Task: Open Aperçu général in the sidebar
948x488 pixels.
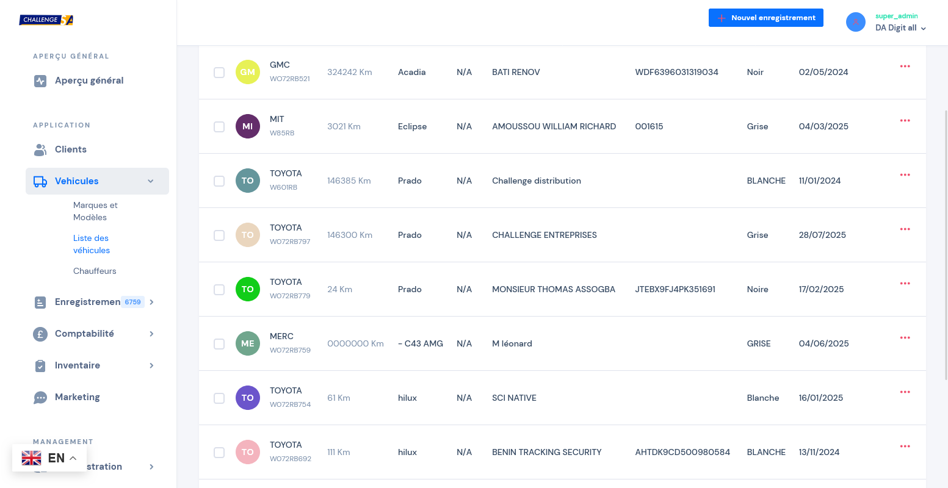Action: (x=89, y=81)
